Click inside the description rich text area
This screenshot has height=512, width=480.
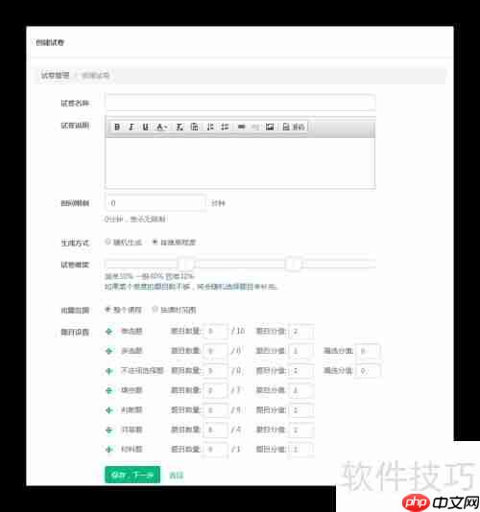240,161
